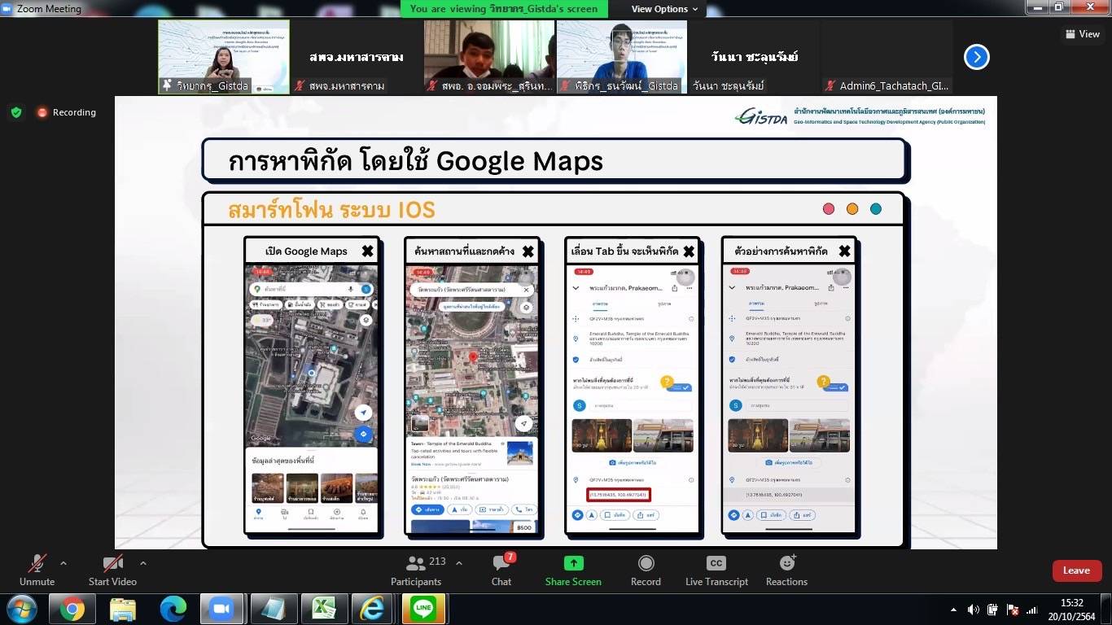The width and height of the screenshot is (1112, 625).
Task: Enable Live Transcript captions
Action: tap(716, 570)
